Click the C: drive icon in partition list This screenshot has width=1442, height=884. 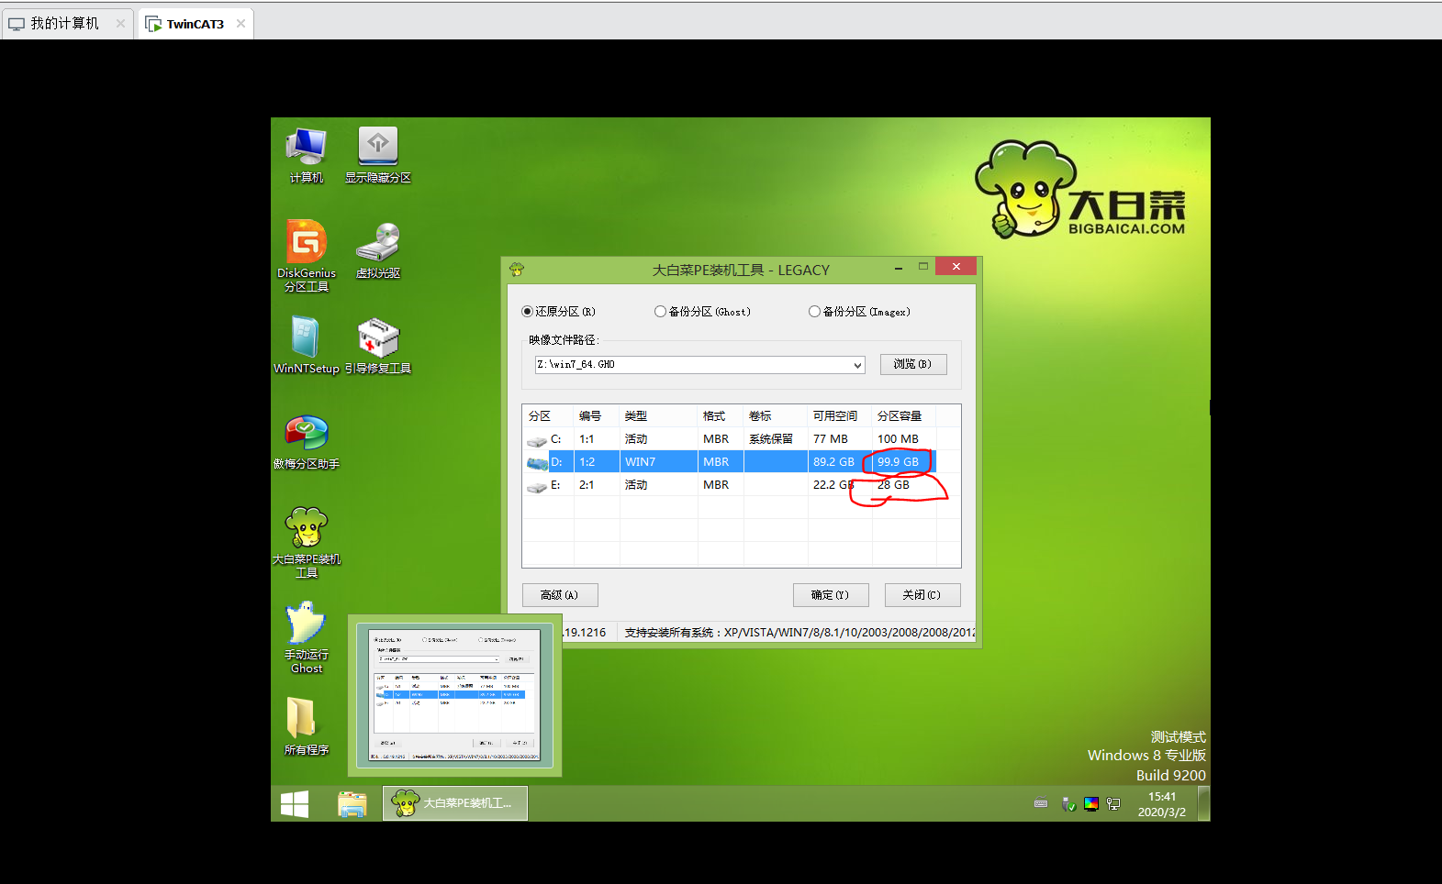click(x=537, y=440)
